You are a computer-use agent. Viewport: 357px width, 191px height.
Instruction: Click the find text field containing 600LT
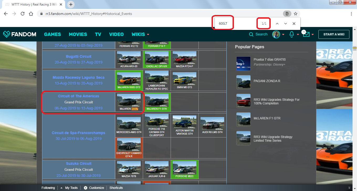236,24
